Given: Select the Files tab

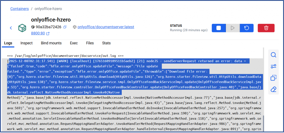Looking at the screenshot, I should 90,43.
